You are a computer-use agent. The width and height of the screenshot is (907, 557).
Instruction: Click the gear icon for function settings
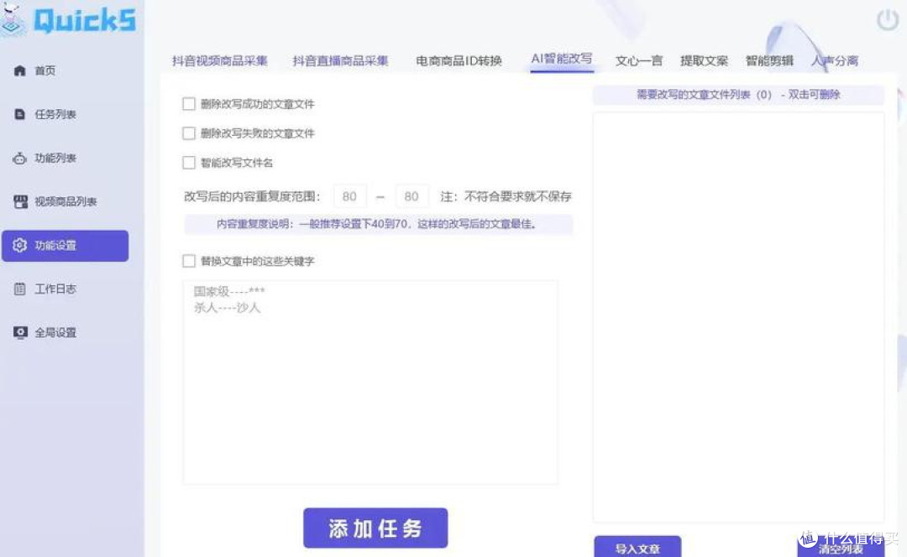pyautogui.click(x=19, y=245)
